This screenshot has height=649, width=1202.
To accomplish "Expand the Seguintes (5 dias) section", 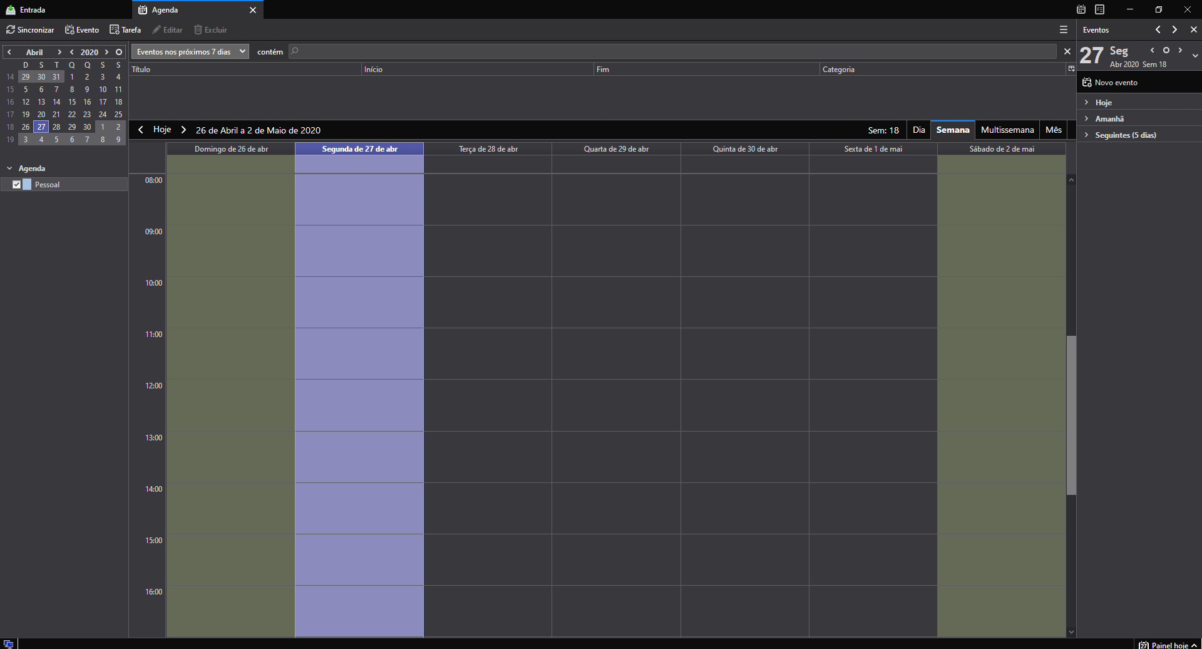I will click(x=1086, y=135).
